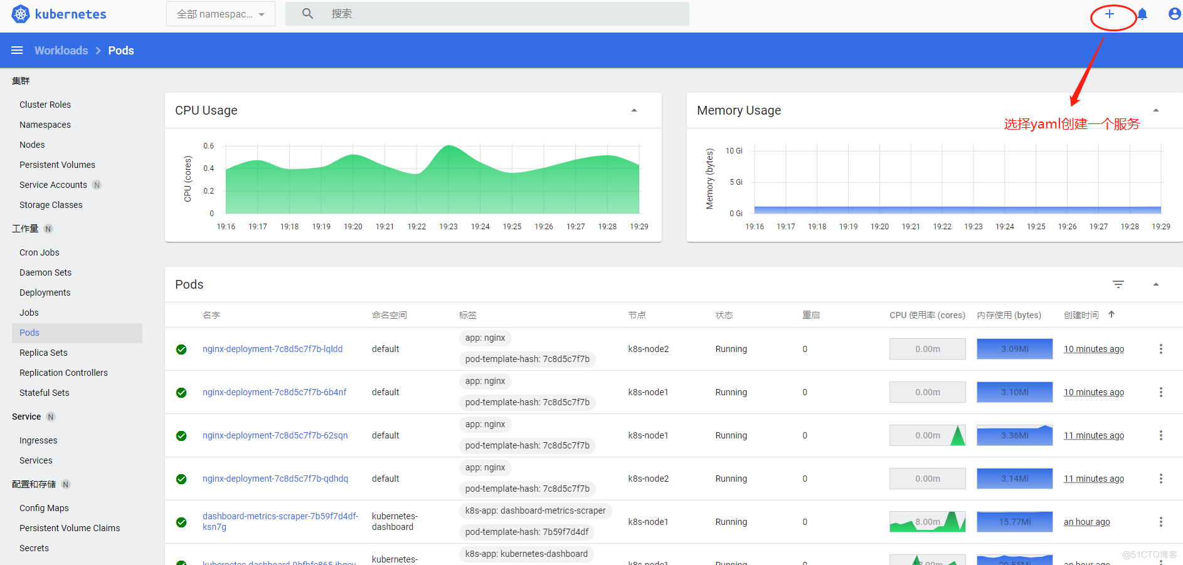1183x565 pixels.
Task: Open pod nginx-deployment-7c8d5c7f7b-62sqn link
Action: pyautogui.click(x=275, y=435)
